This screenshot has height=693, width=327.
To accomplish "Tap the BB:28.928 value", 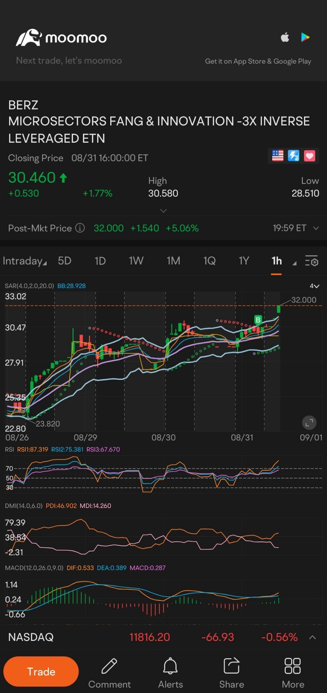I will coord(71,286).
